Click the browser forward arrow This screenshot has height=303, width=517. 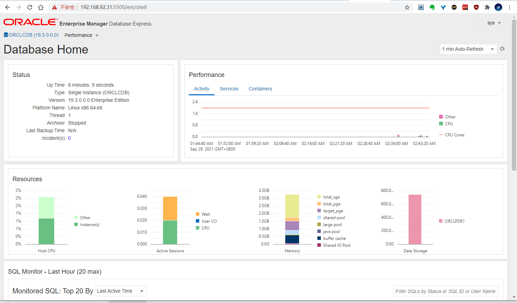[x=19, y=7]
